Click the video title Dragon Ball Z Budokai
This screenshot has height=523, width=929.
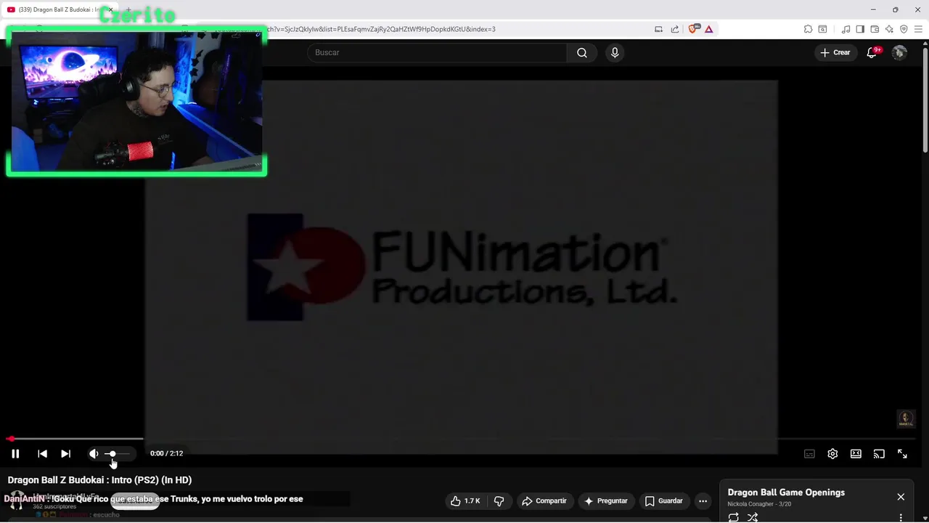coord(99,480)
